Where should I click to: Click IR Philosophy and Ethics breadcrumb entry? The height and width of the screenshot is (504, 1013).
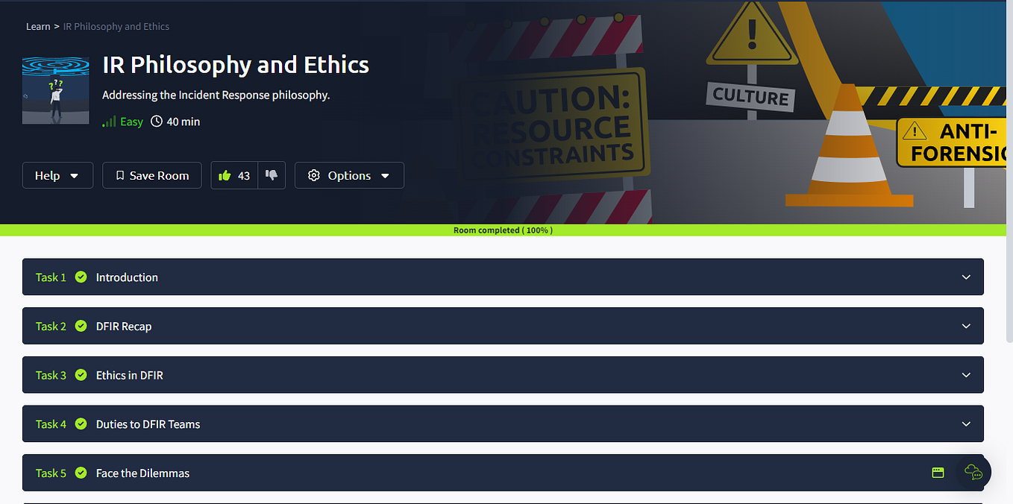[x=116, y=26]
